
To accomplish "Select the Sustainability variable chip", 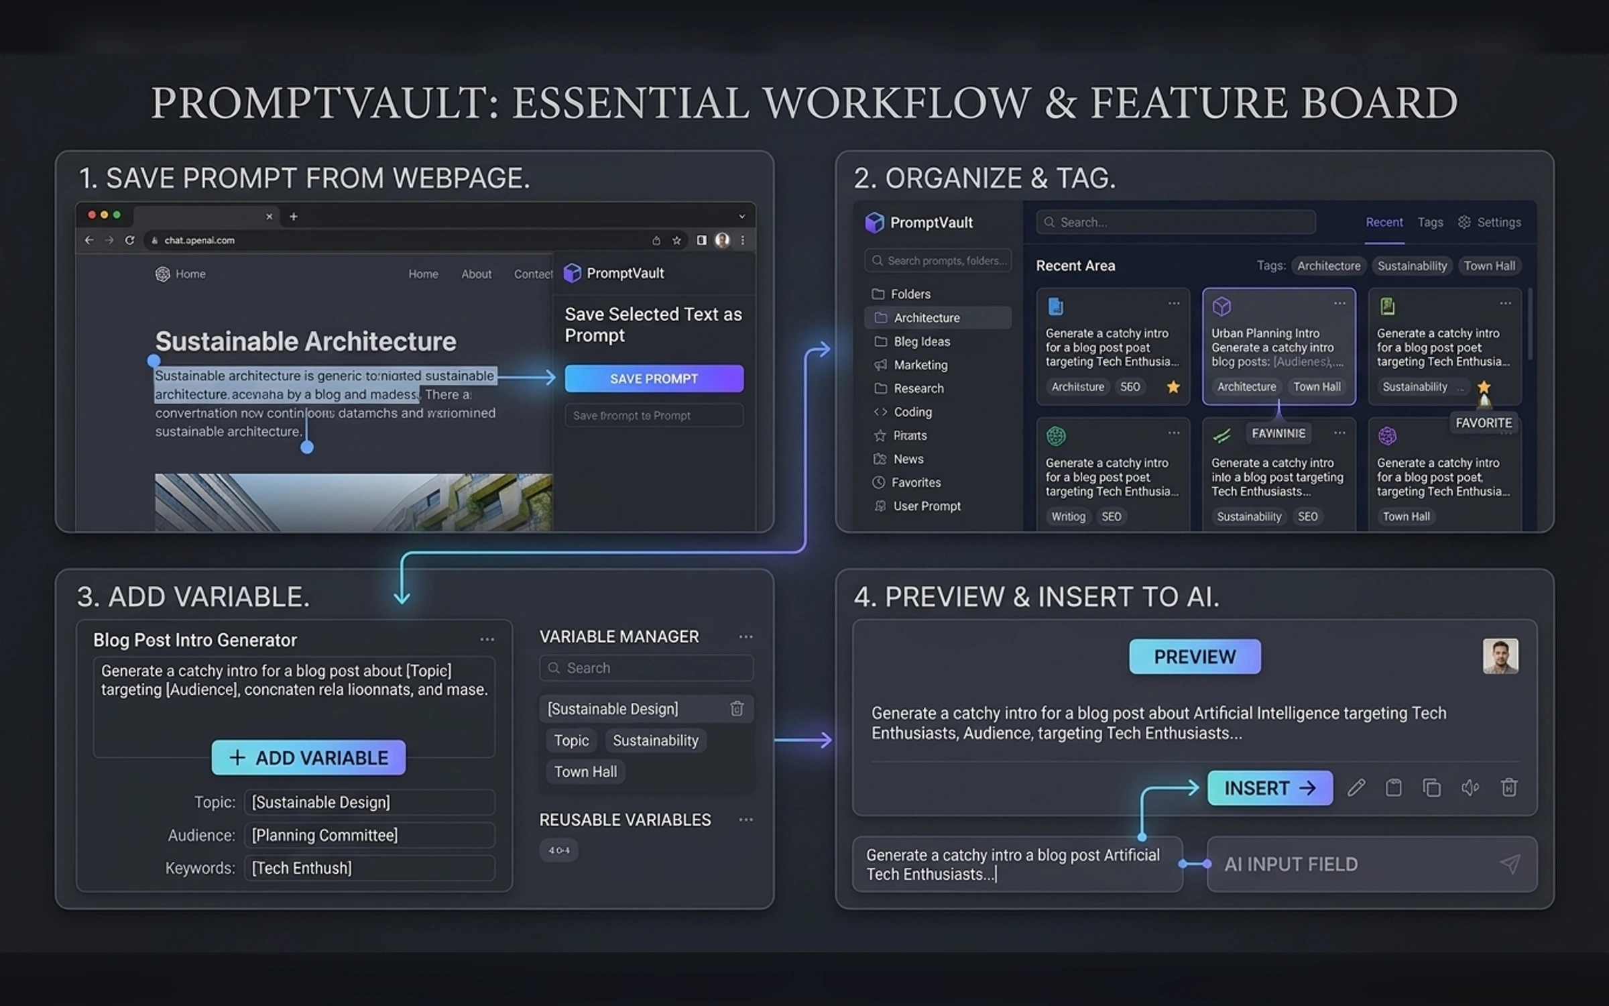I will (x=656, y=740).
